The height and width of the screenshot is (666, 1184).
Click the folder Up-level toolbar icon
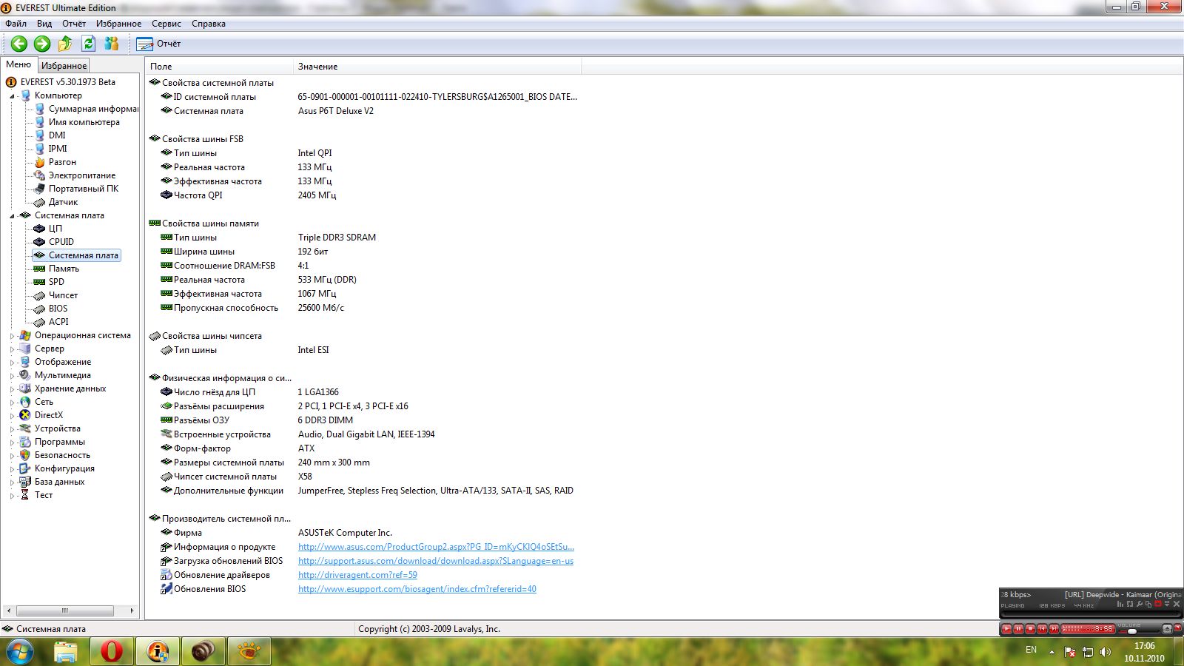(x=65, y=44)
